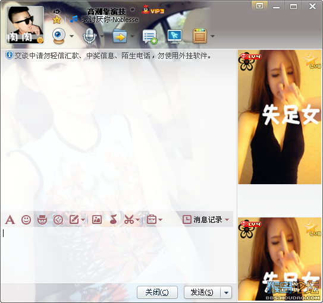Expand the briefcase tools dropdown arrow
This screenshot has height=303, width=323.
[x=160, y=220]
